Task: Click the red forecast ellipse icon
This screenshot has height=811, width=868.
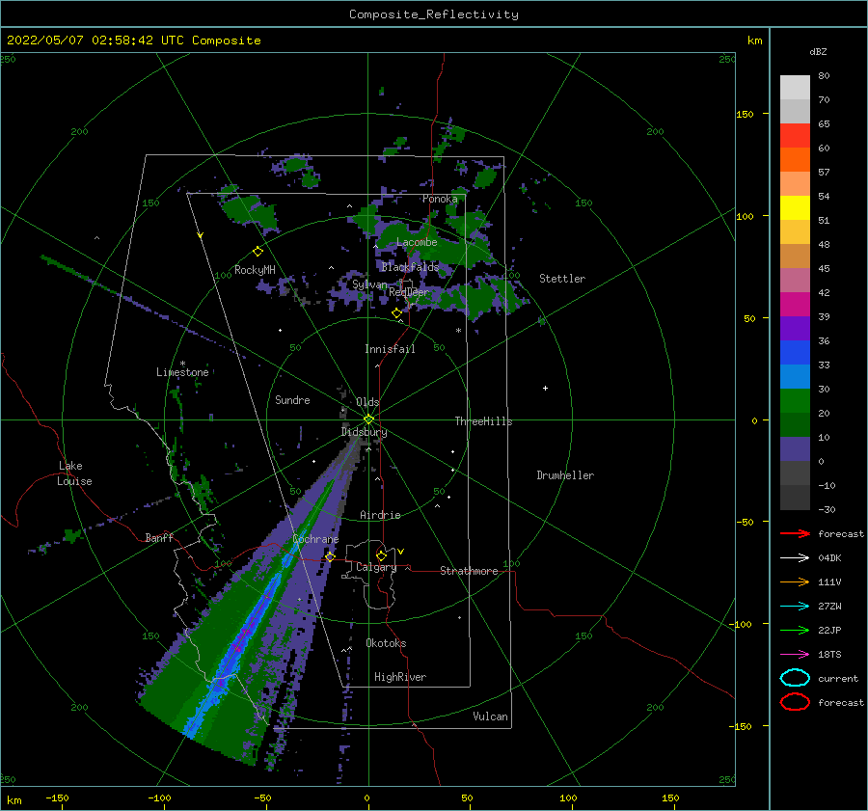Action: [795, 702]
